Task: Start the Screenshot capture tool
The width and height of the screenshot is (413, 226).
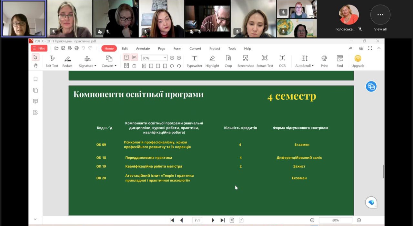Action: (245, 61)
